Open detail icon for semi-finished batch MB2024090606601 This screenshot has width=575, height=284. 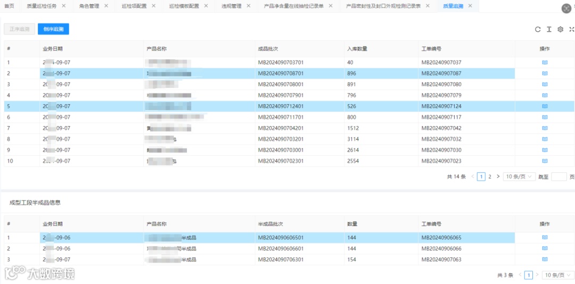point(545,248)
